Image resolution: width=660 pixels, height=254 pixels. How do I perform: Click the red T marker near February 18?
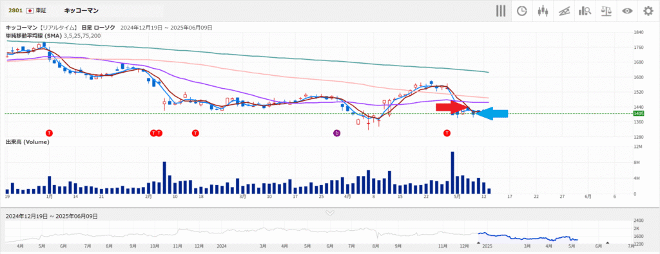coord(195,133)
